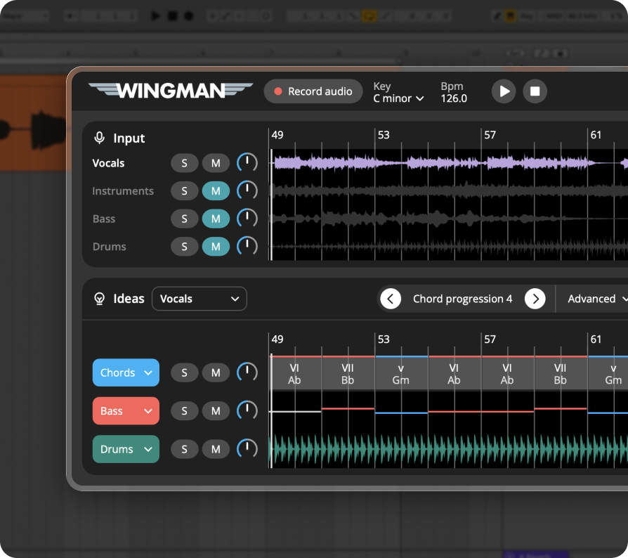The image size is (628, 558).
Task: Start playback with the Wingman play button
Action: point(504,91)
